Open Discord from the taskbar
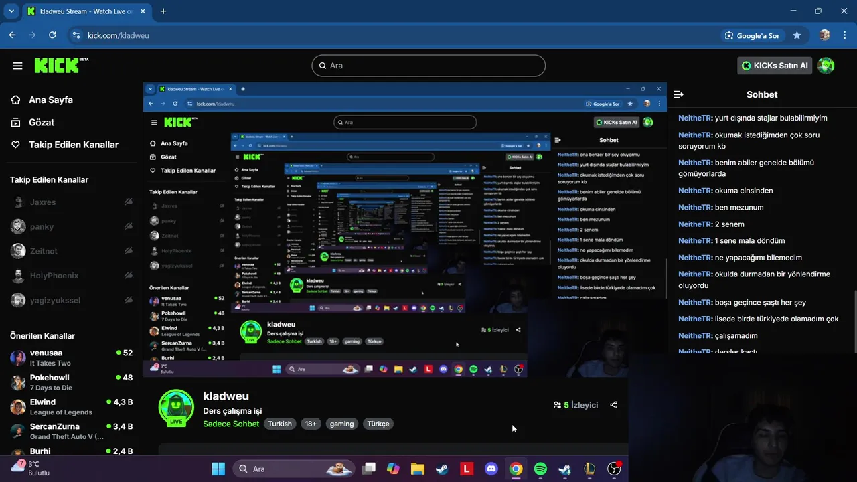This screenshot has width=857, height=482. coord(491,469)
